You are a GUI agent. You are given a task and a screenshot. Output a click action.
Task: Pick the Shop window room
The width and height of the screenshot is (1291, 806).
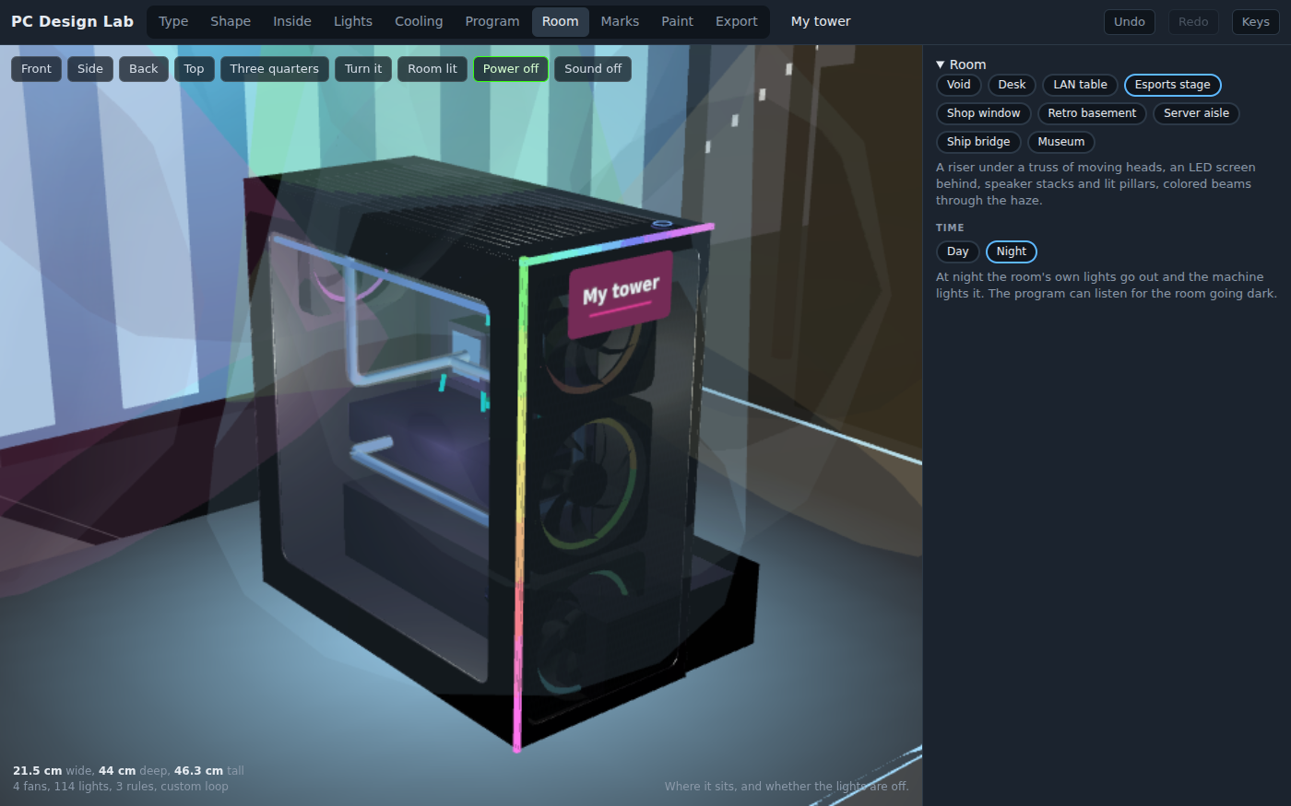tap(984, 113)
